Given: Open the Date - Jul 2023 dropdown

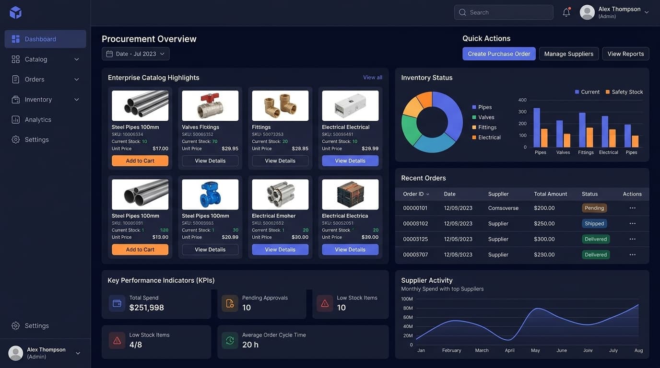Looking at the screenshot, I should click(135, 54).
